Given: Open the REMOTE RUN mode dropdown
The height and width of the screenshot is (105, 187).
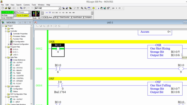Looking at the screenshot, I should [x=15, y=12].
